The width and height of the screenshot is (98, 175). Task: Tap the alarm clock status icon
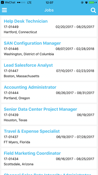click(86, 3)
